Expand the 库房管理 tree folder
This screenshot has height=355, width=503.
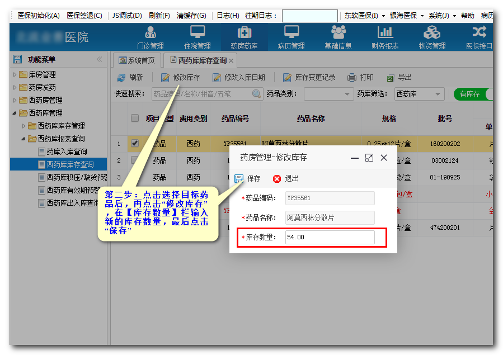(x=15, y=74)
